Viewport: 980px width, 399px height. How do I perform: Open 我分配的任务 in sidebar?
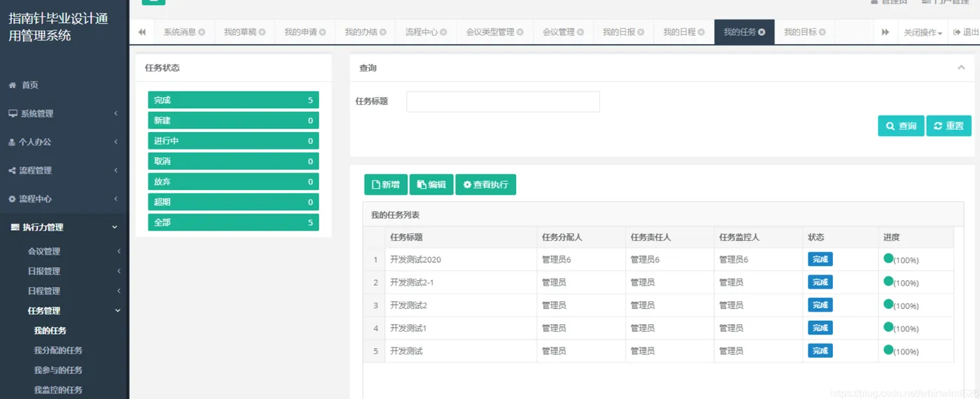pyautogui.click(x=58, y=350)
